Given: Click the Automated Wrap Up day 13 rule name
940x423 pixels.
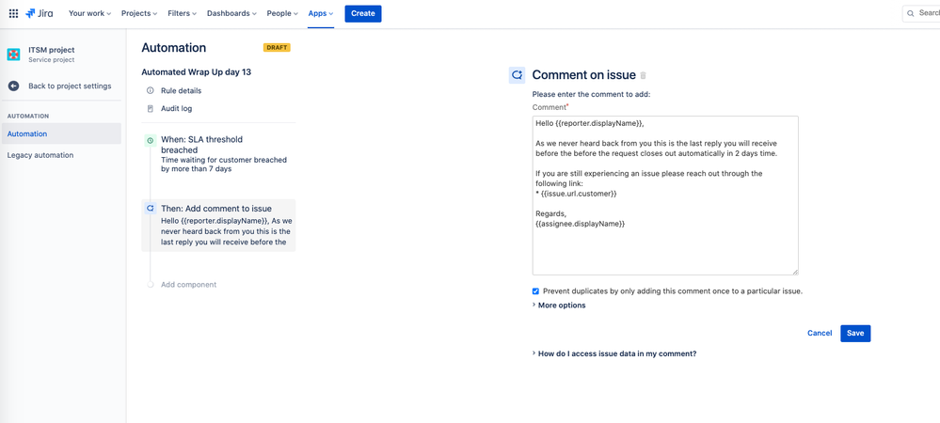Looking at the screenshot, I should (196, 71).
